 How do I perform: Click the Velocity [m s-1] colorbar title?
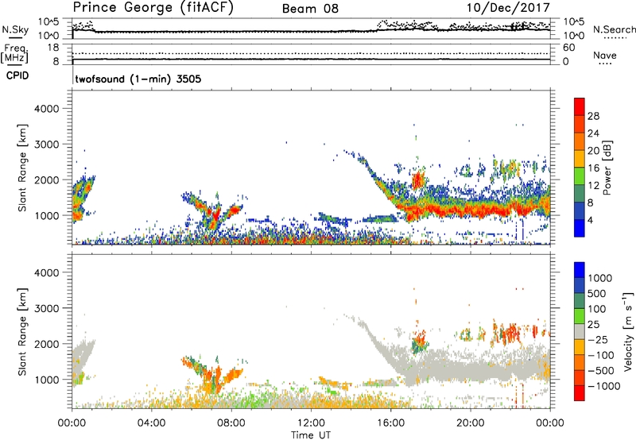tap(629, 331)
